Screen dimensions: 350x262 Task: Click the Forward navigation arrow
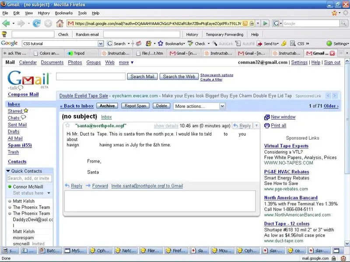point(21,23)
